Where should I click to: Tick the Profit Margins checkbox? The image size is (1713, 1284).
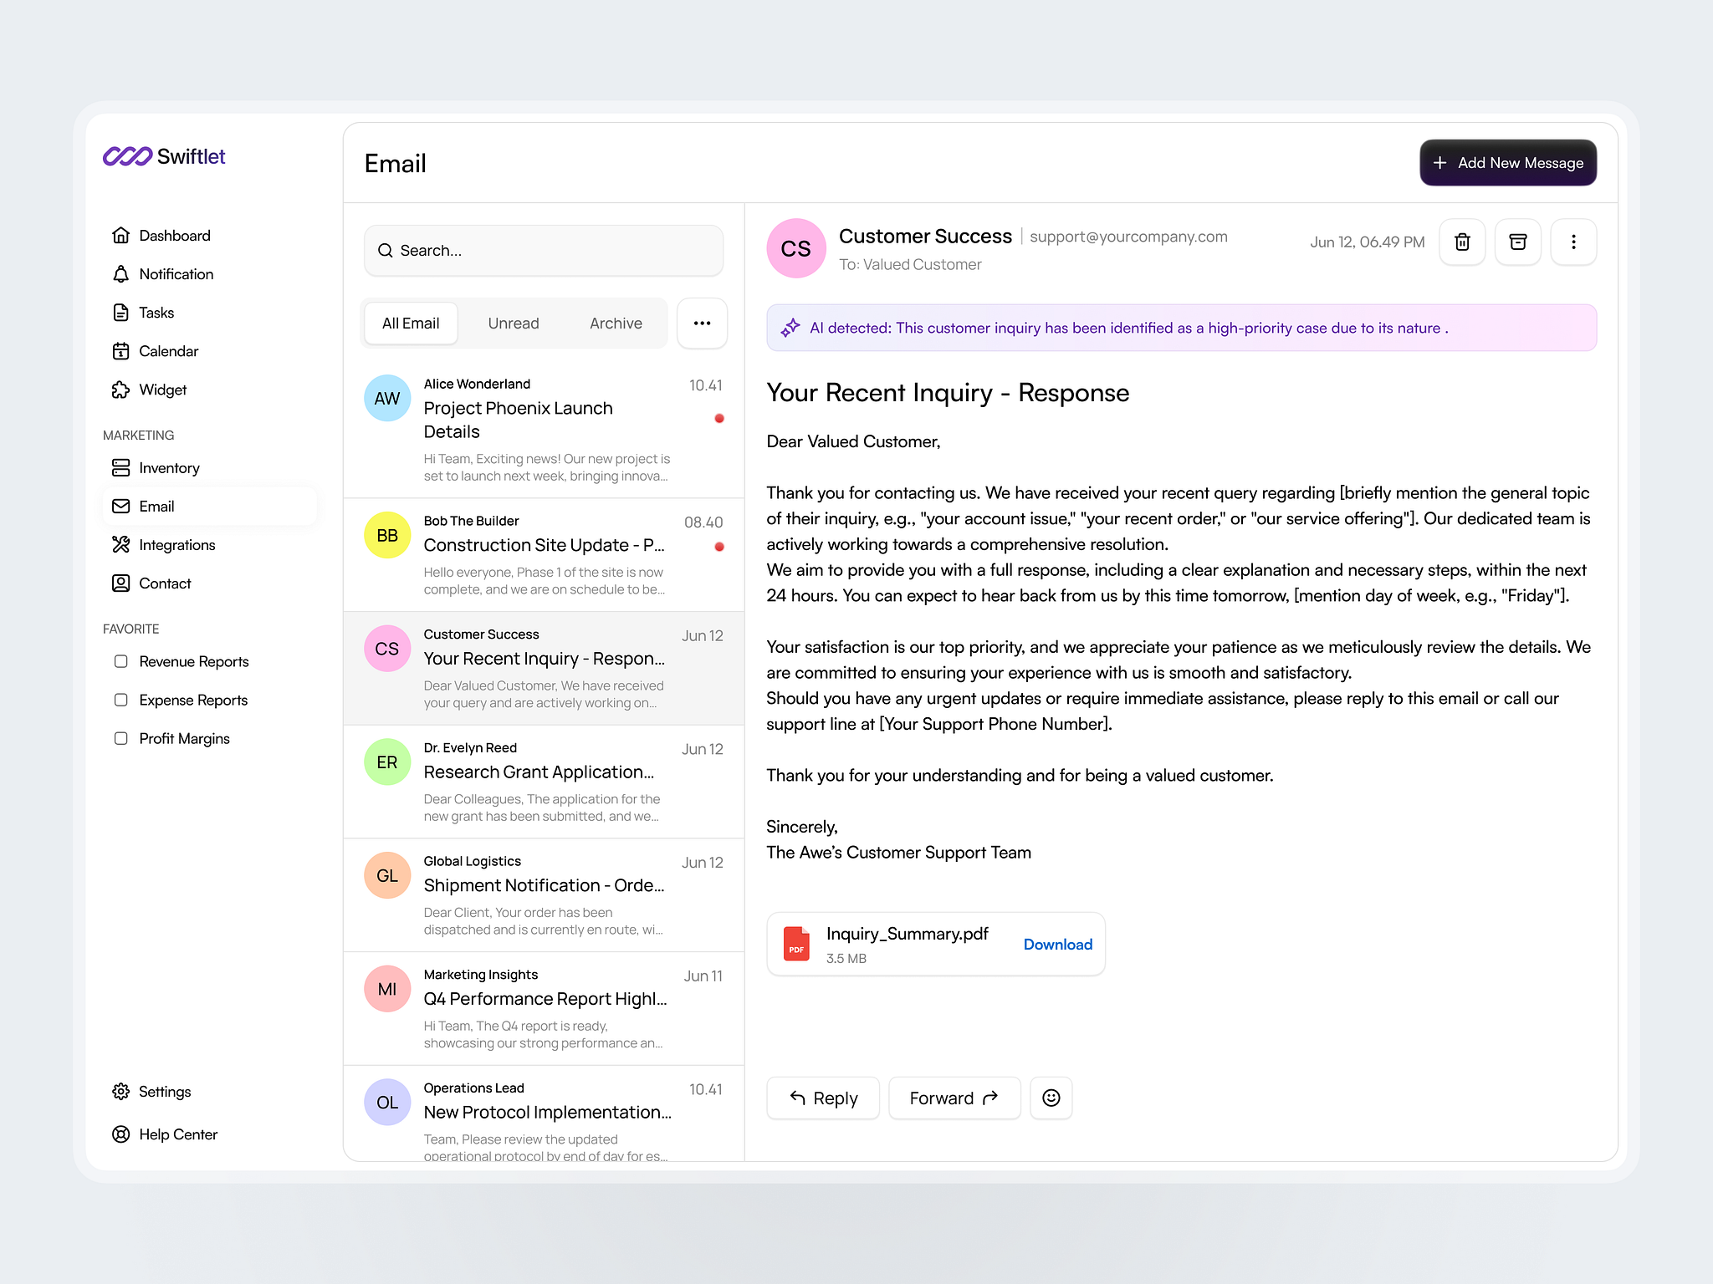(x=121, y=738)
